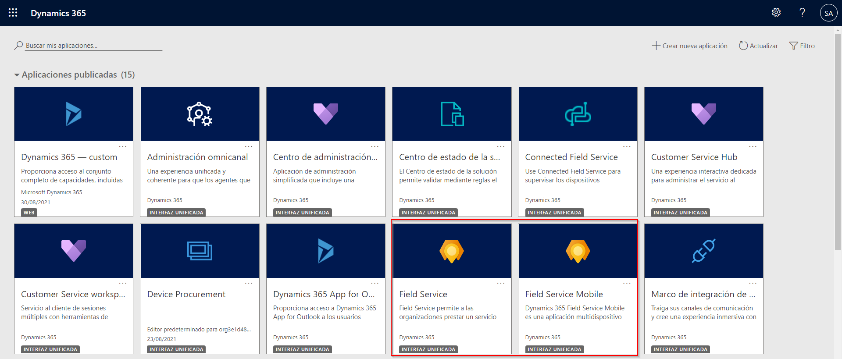Open more options for Dynamics 365 App for Outlook
Image resolution: width=842 pixels, height=359 pixels.
(x=375, y=283)
